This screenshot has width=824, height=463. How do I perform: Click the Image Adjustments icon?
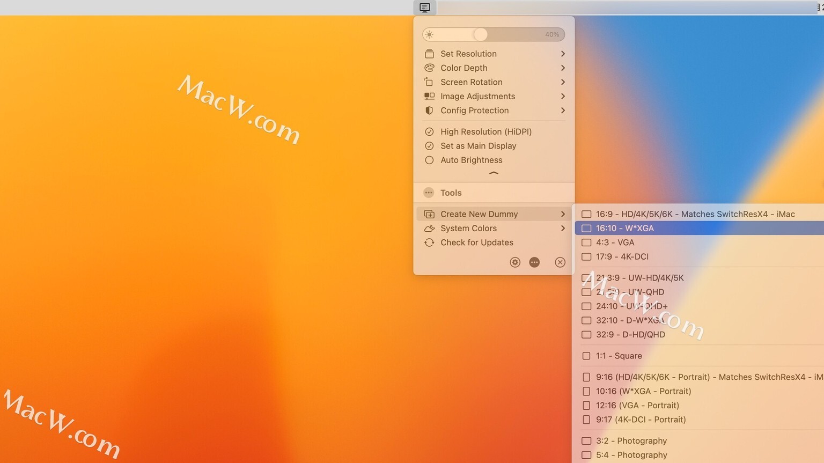click(x=429, y=96)
